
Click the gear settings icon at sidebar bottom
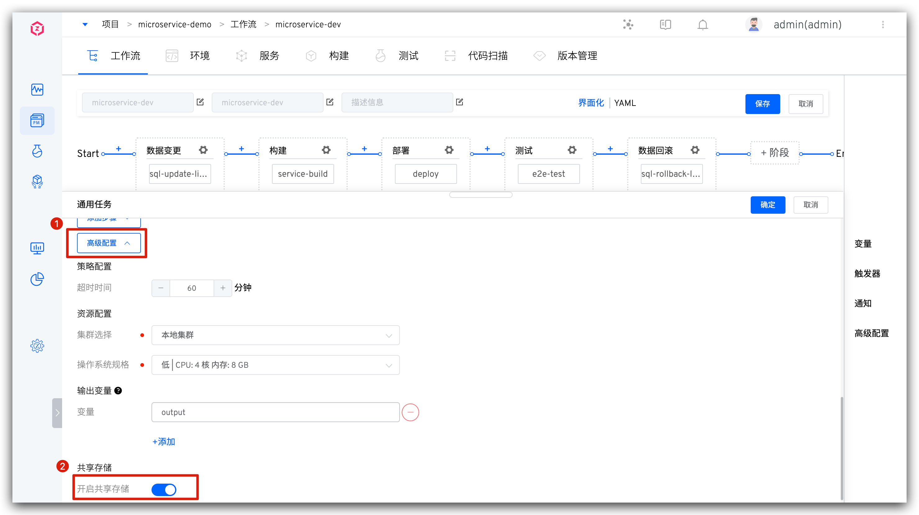coord(37,345)
